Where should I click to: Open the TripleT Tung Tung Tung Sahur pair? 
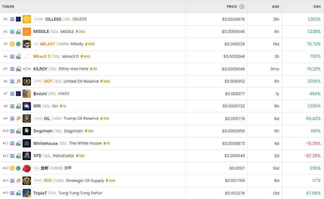pyautogui.click(x=40, y=193)
